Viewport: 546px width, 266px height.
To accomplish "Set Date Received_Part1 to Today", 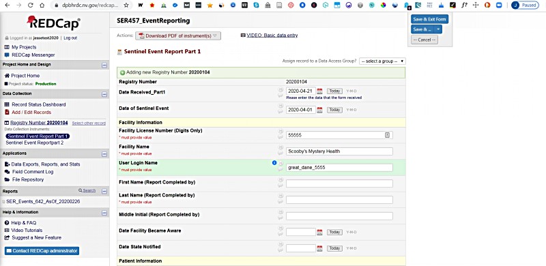I will [334, 91].
